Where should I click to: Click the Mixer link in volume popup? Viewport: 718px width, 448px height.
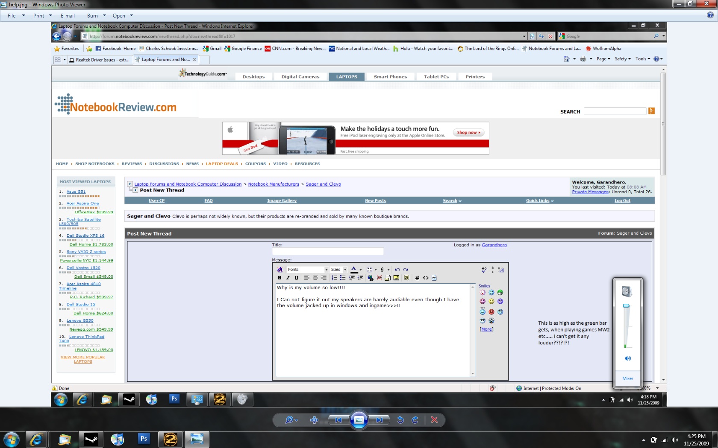[628, 378]
